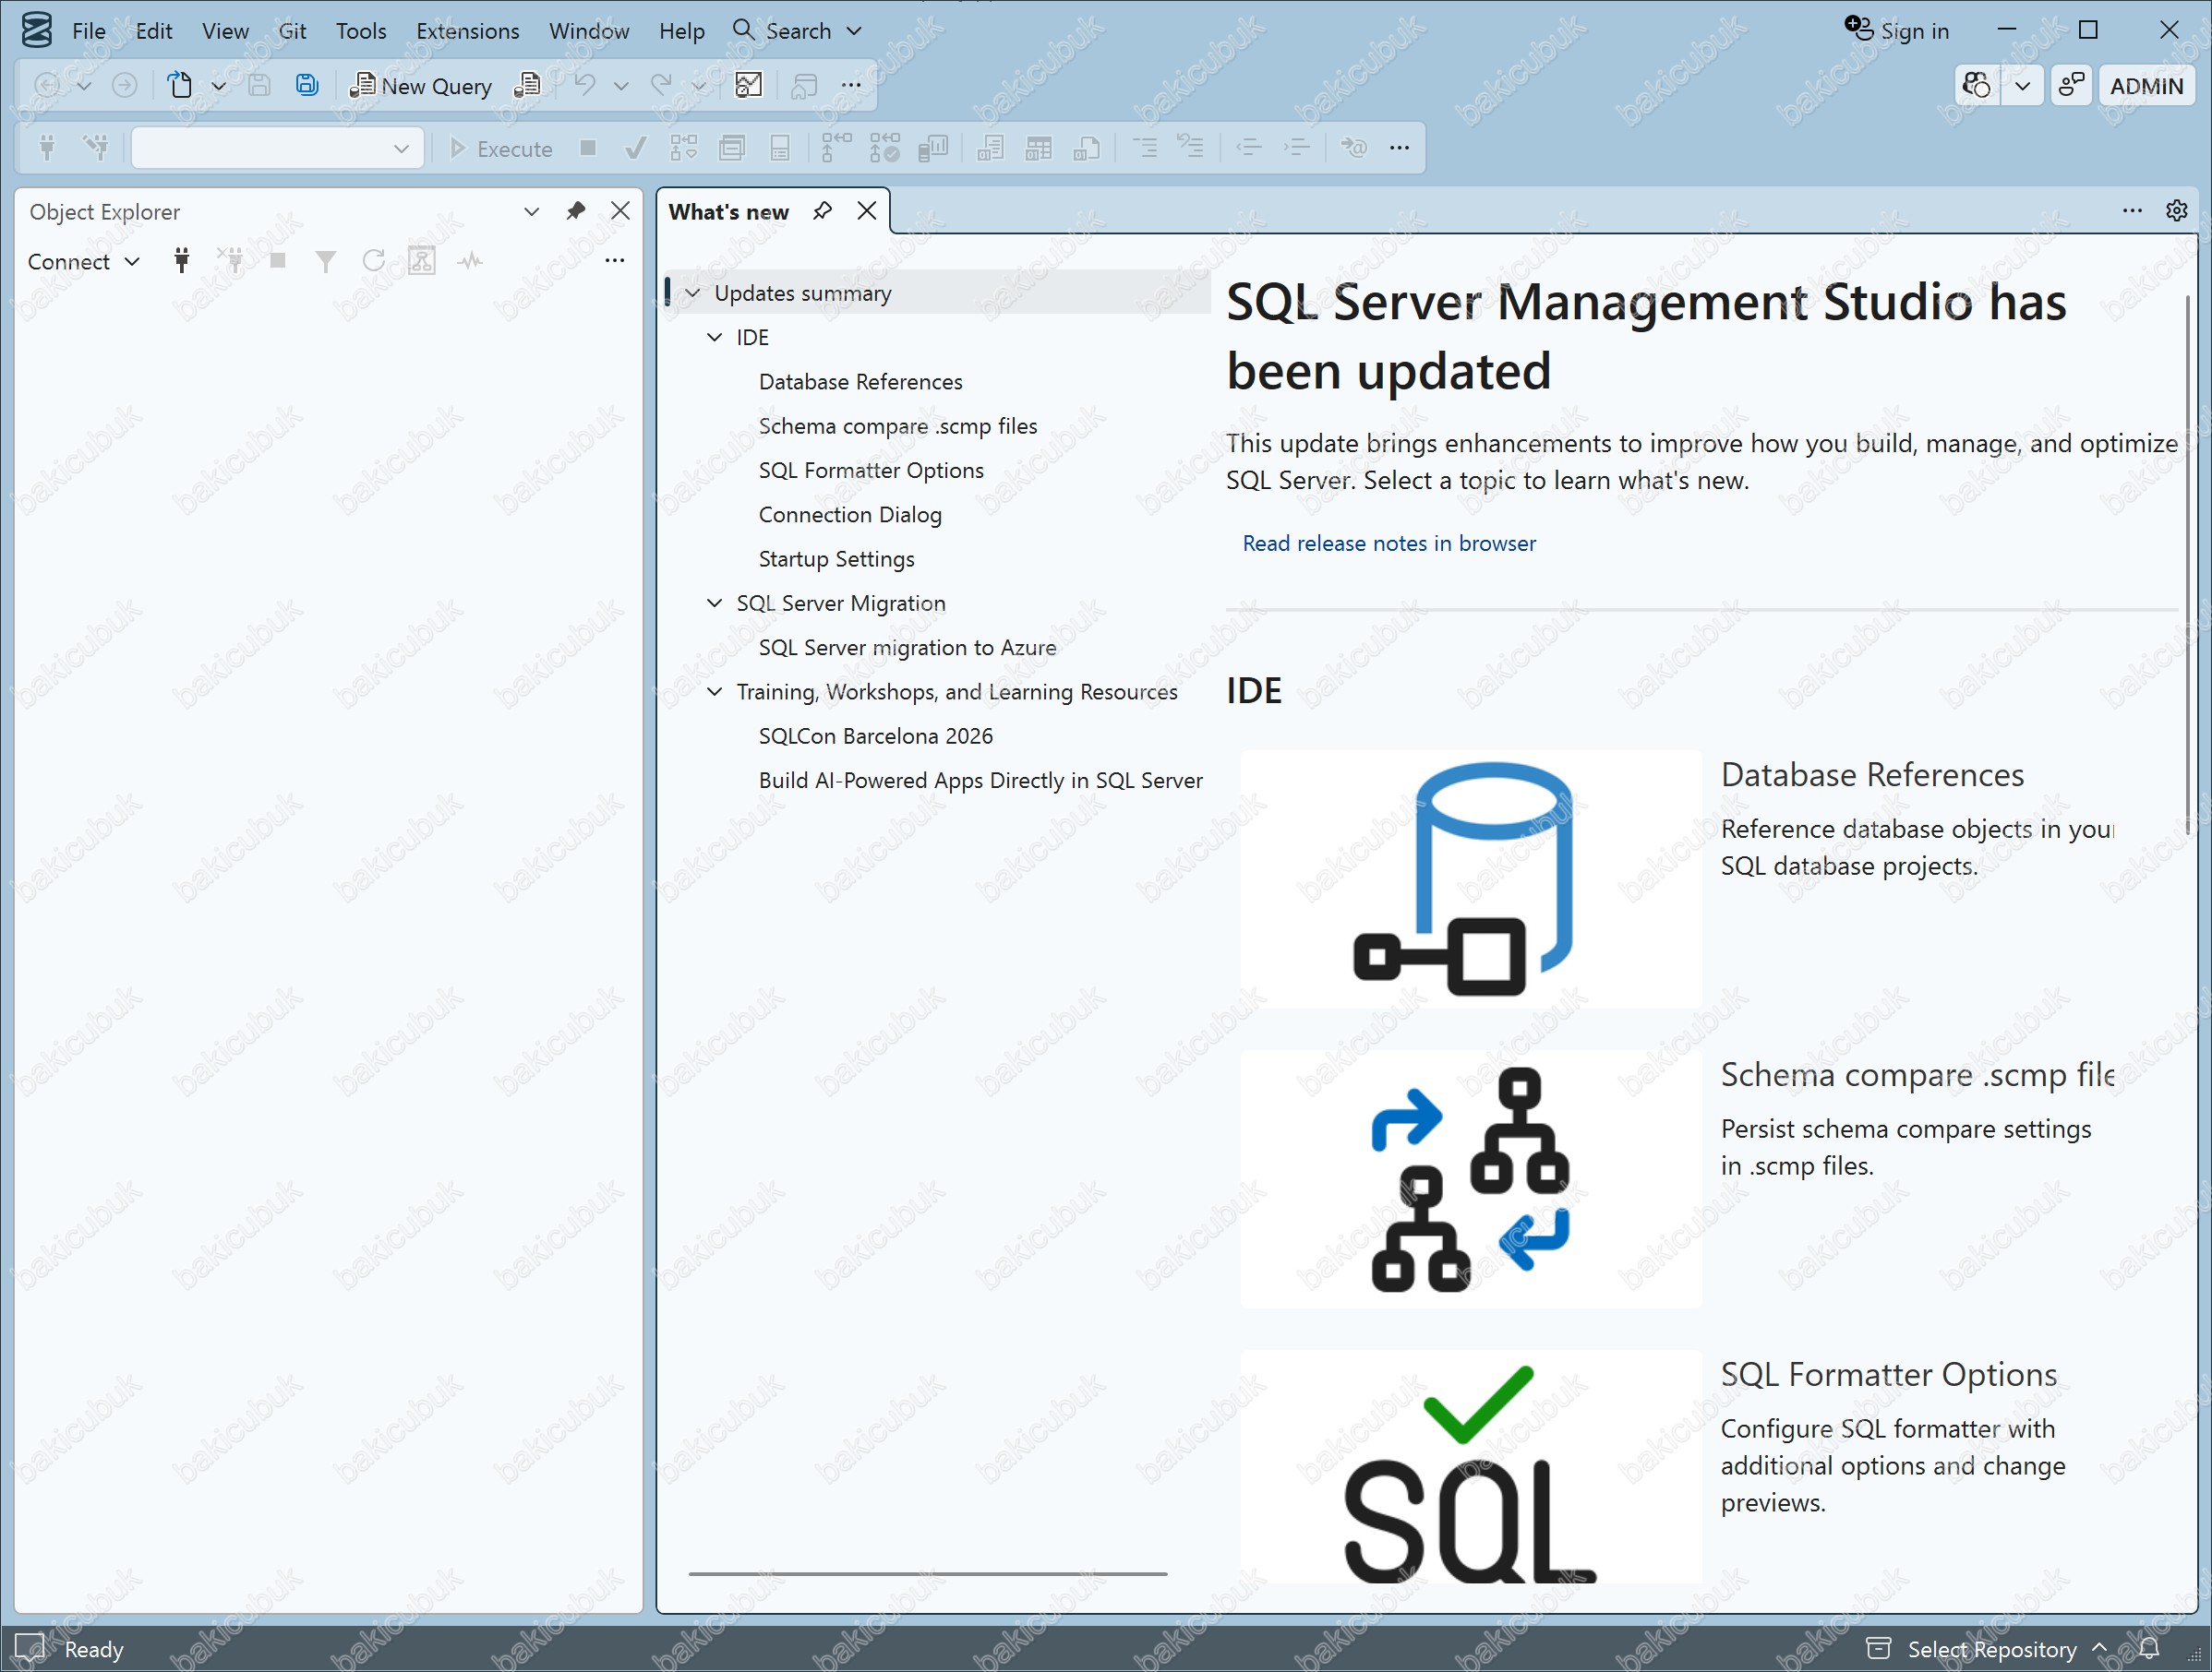The width and height of the screenshot is (2212, 1672).
Task: Navigate backward using the toolbar back arrow
Action: (47, 86)
